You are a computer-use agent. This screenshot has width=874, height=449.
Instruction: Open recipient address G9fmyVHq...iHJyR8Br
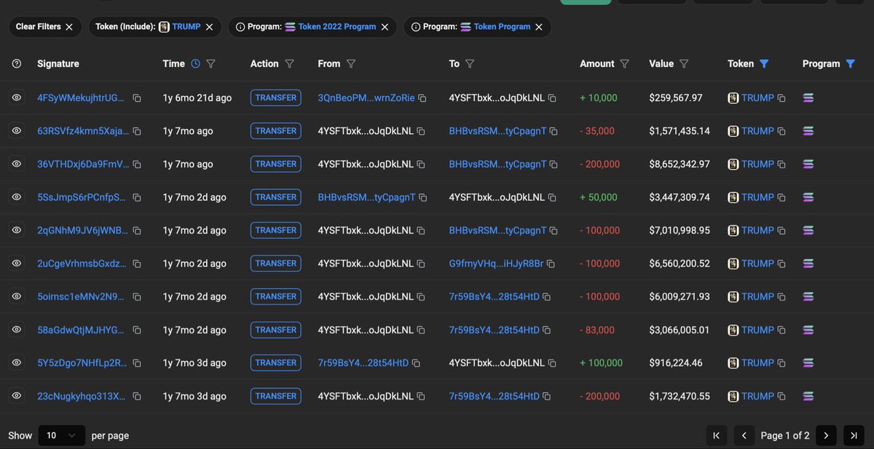click(x=496, y=263)
